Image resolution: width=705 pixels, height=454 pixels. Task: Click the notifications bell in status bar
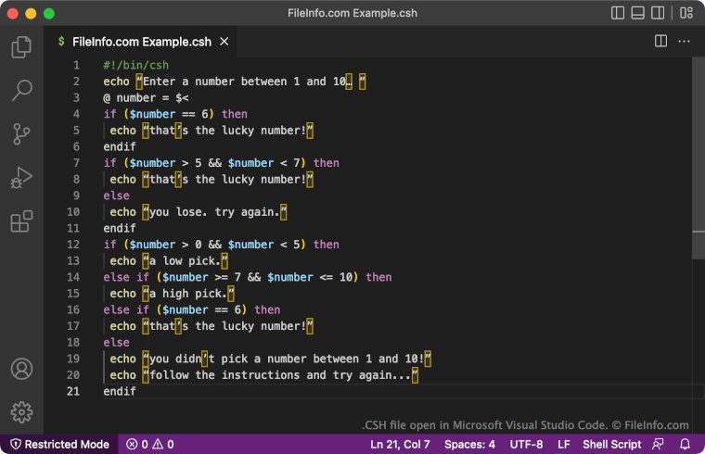click(x=686, y=444)
